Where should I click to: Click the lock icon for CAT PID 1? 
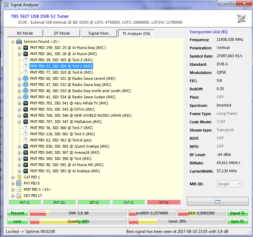[19, 177]
